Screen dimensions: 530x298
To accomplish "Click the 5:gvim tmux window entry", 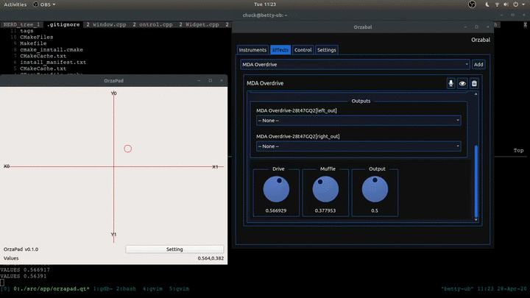I will click(x=179, y=289).
